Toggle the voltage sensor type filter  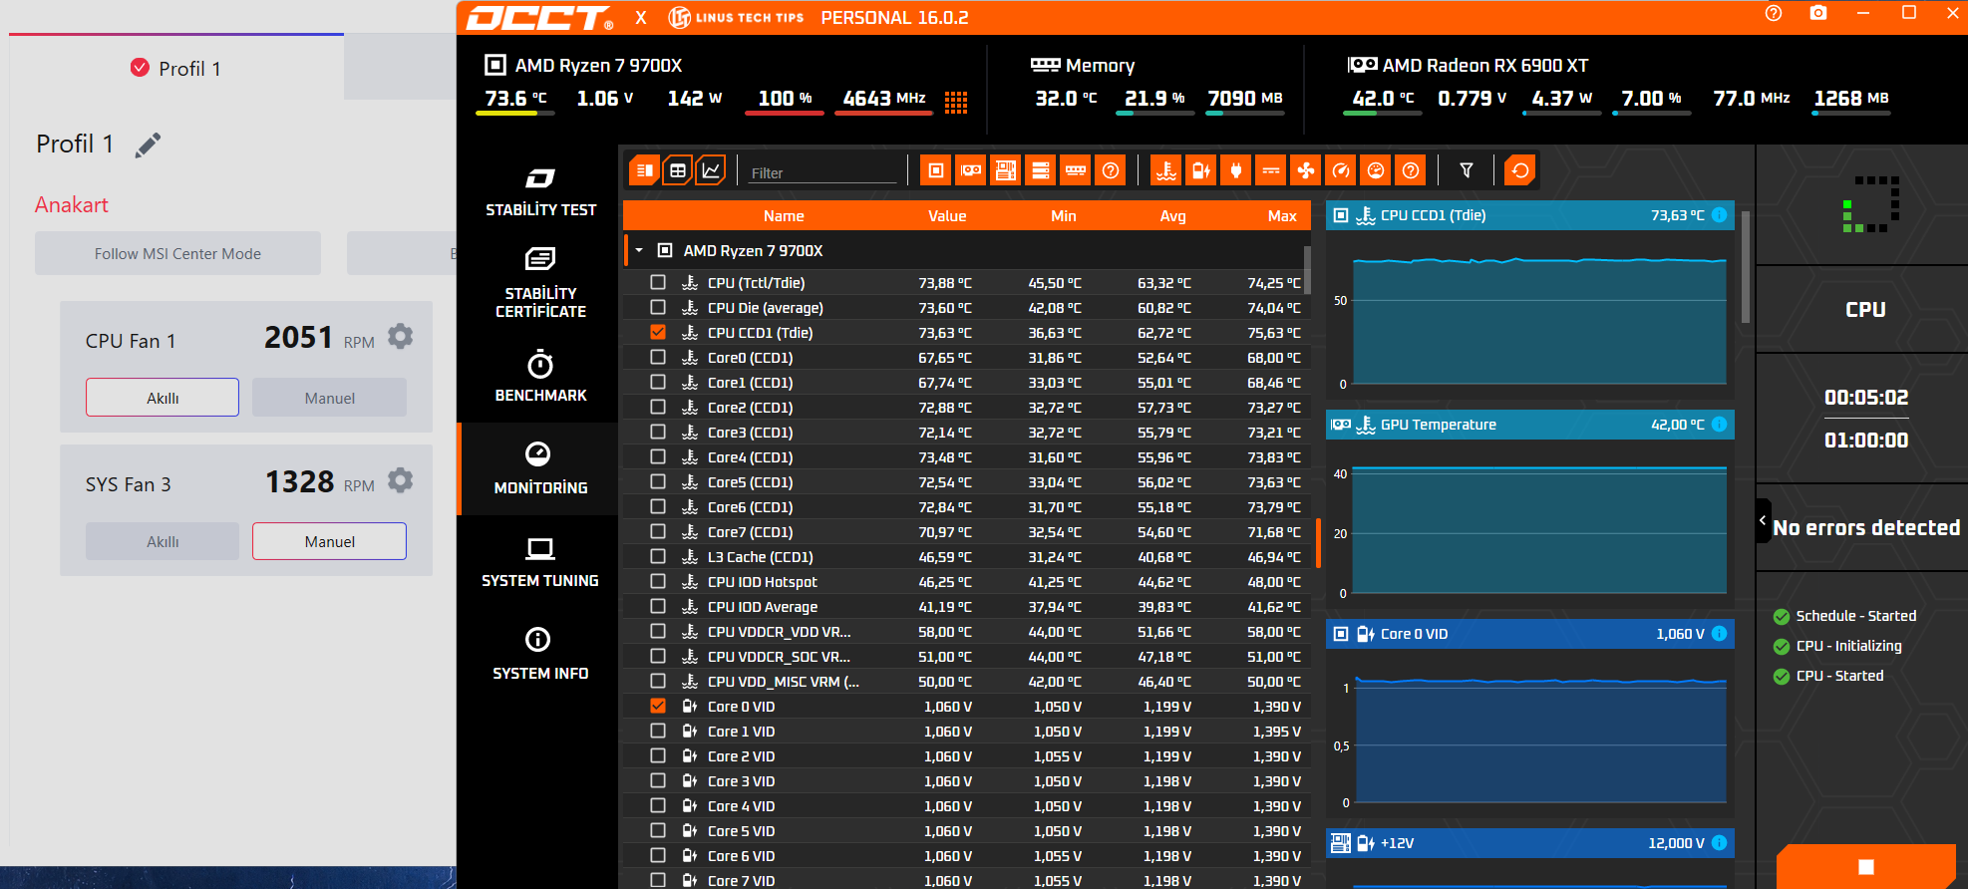point(1201,170)
